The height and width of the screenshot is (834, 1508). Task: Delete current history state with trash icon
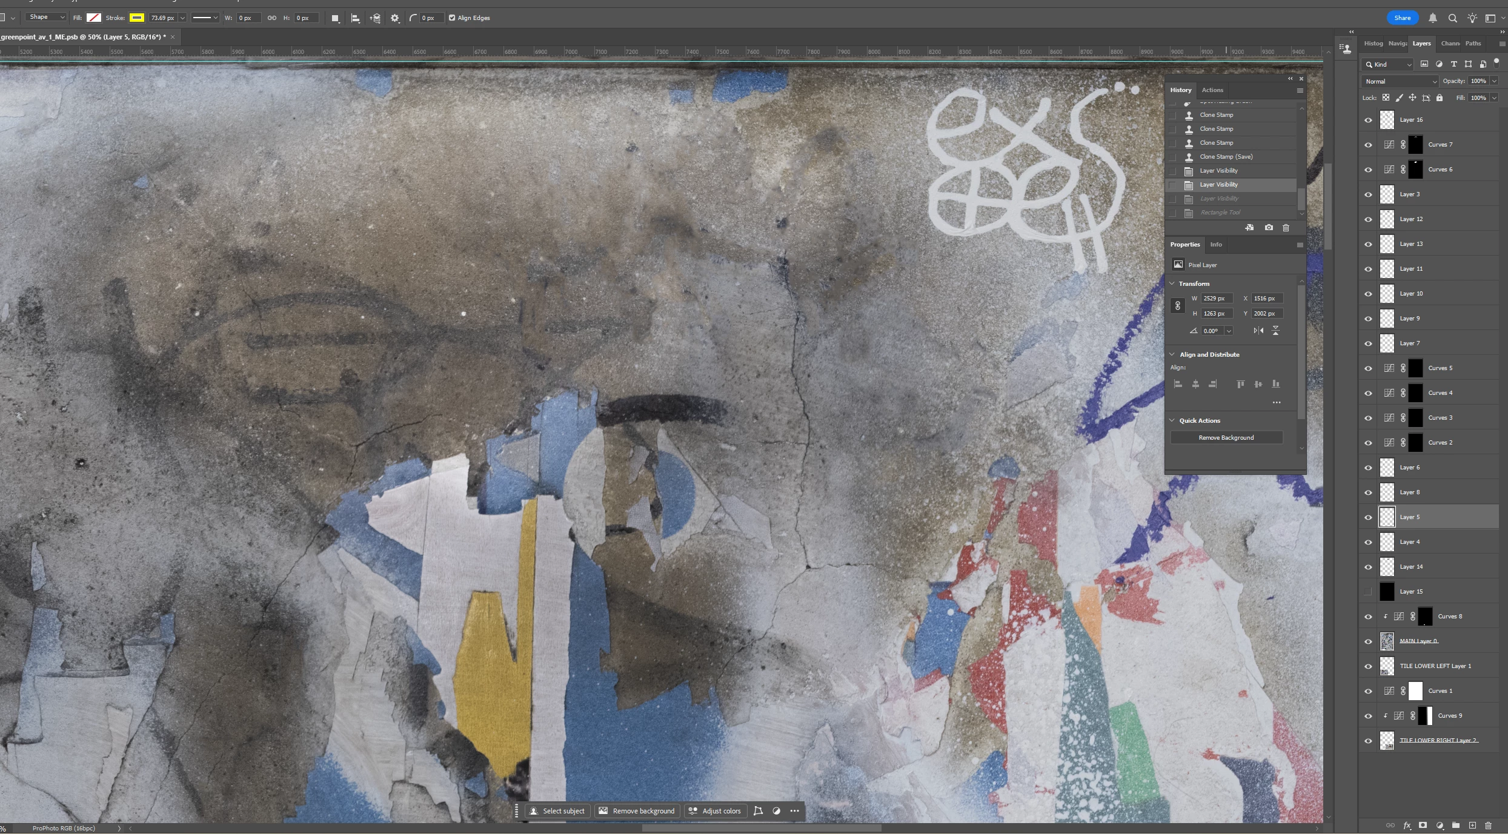[1286, 228]
